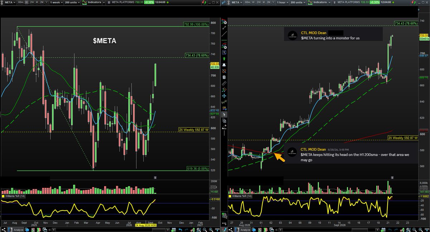Viewport: 430px width, 232px height.
Task: Click the 792.99 (100.00%) label in left chart
Action: (196, 25)
